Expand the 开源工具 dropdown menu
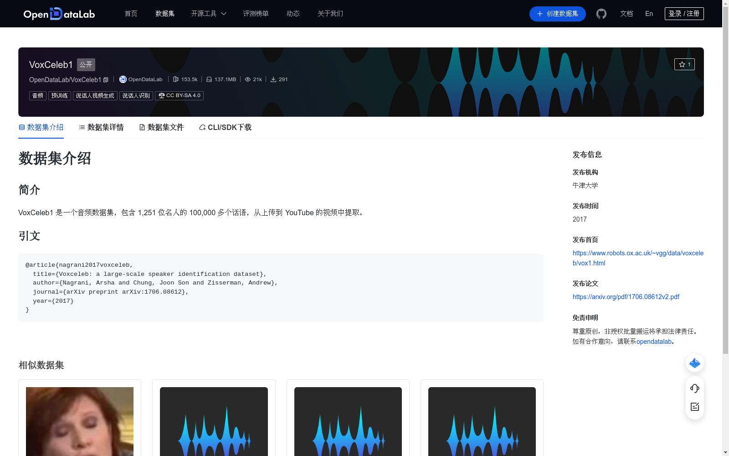Screen dimensions: 729x456 tap(209, 14)
